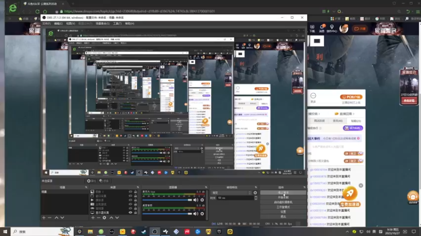Pop out the Controls dock panel
Viewport: 421px width, 236px height.
click(305, 187)
